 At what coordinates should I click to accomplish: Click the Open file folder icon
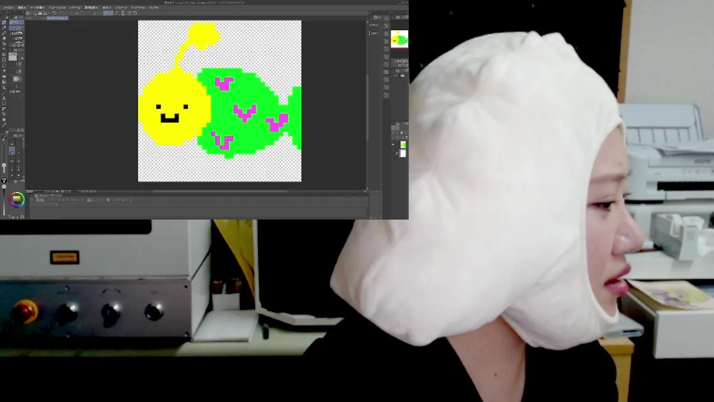[x=40, y=13]
